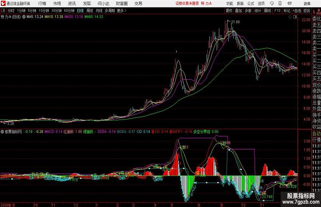Click the 3.28 low price marker

11,124
